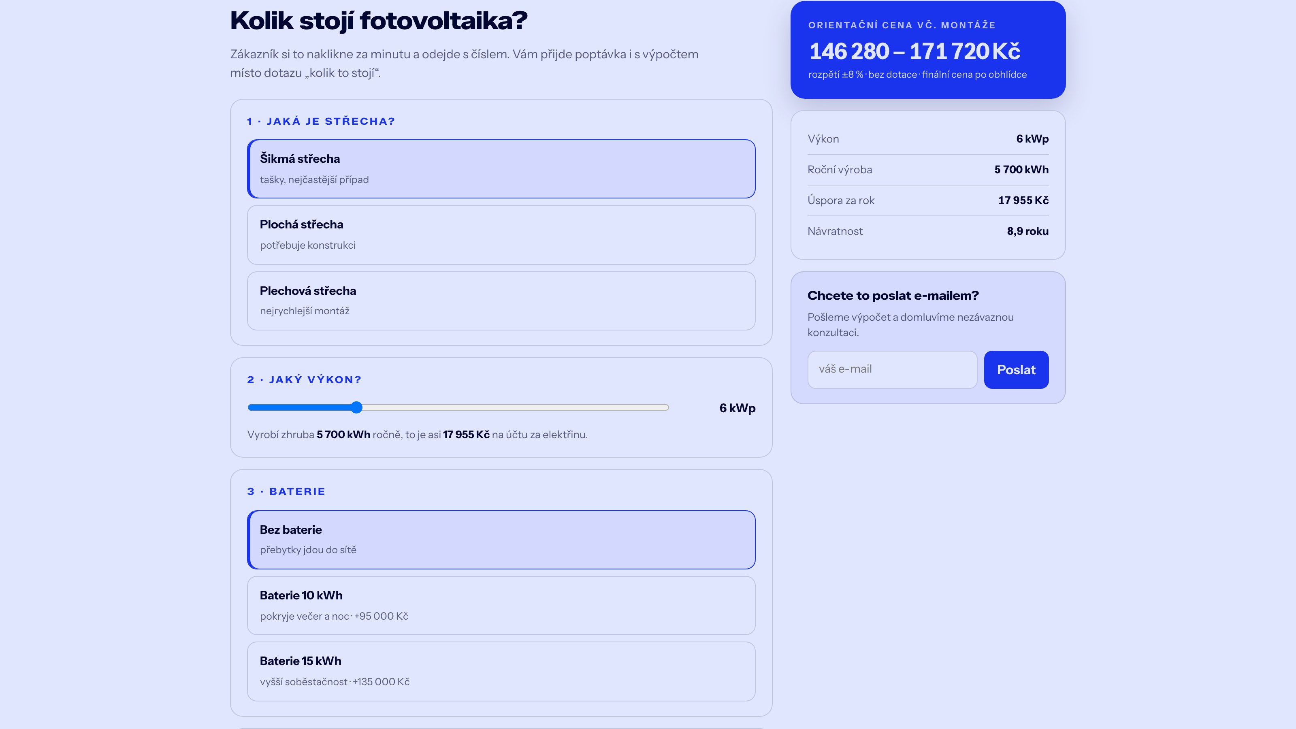Screen dimensions: 1296x729
Task: Submit the form with the Poslat button
Action: (1016, 370)
